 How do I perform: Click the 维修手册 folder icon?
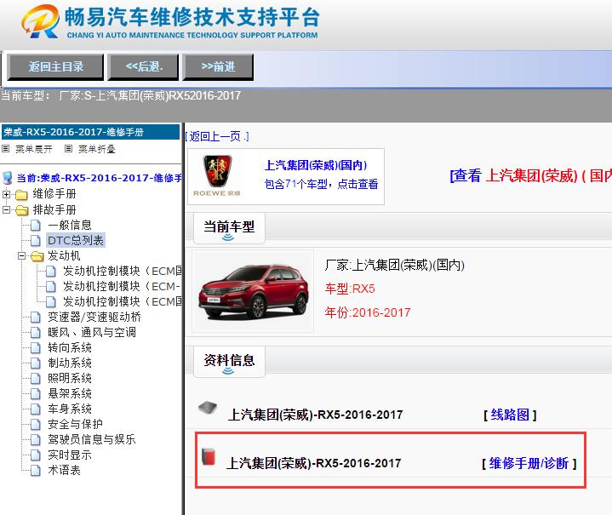click(x=21, y=194)
